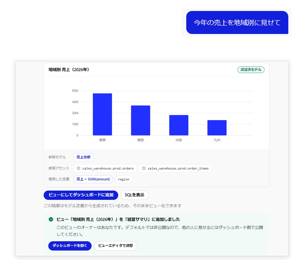This screenshot has height=264, width=304.
Task: Click the 関西 x-axis label
Action: pyautogui.click(x=141, y=140)
